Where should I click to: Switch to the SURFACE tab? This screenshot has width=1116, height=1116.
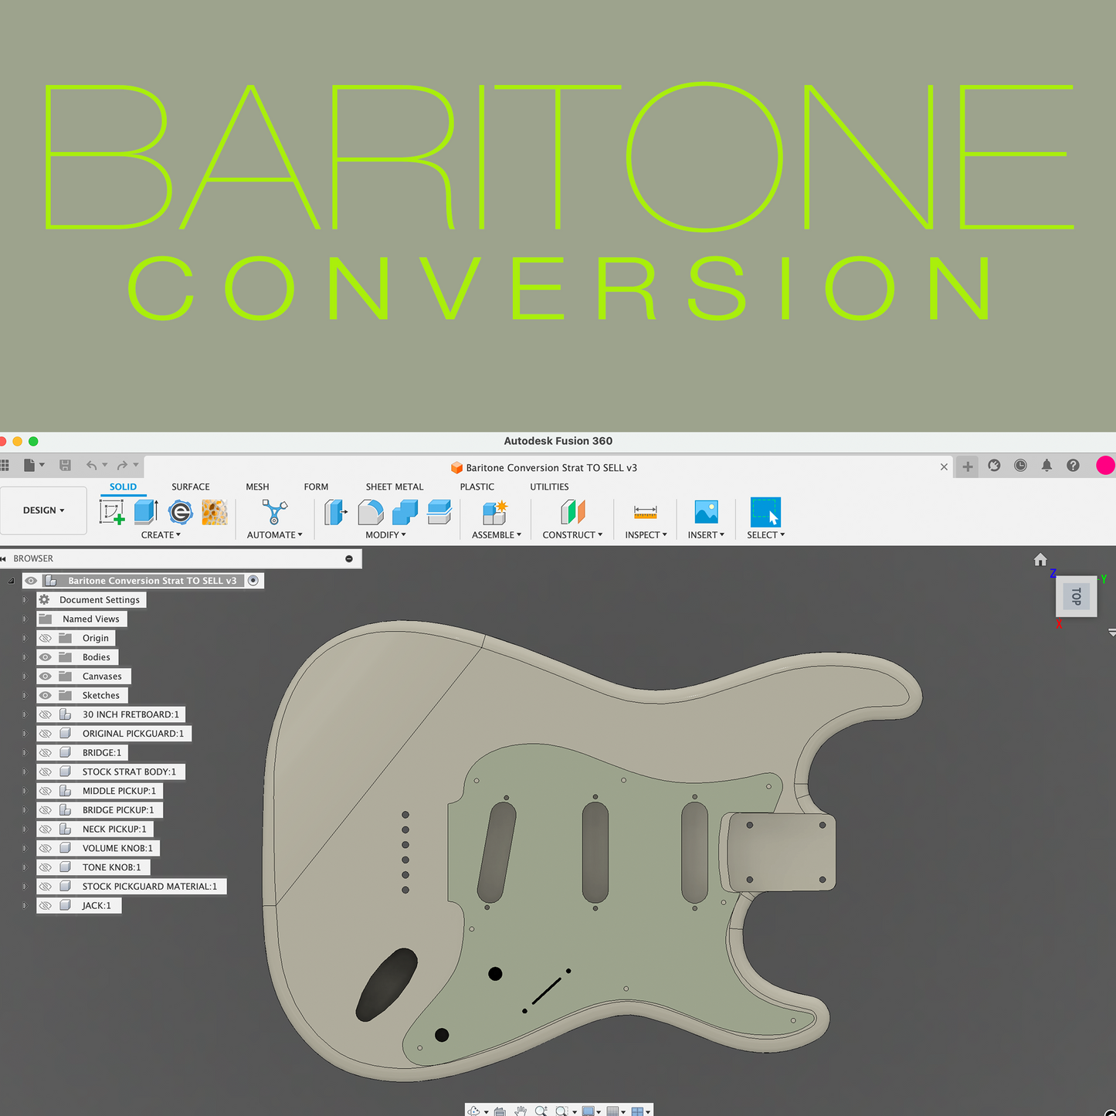190,487
